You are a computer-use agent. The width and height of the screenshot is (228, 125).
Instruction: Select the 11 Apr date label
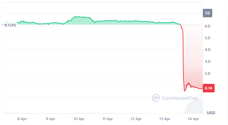click(107, 119)
